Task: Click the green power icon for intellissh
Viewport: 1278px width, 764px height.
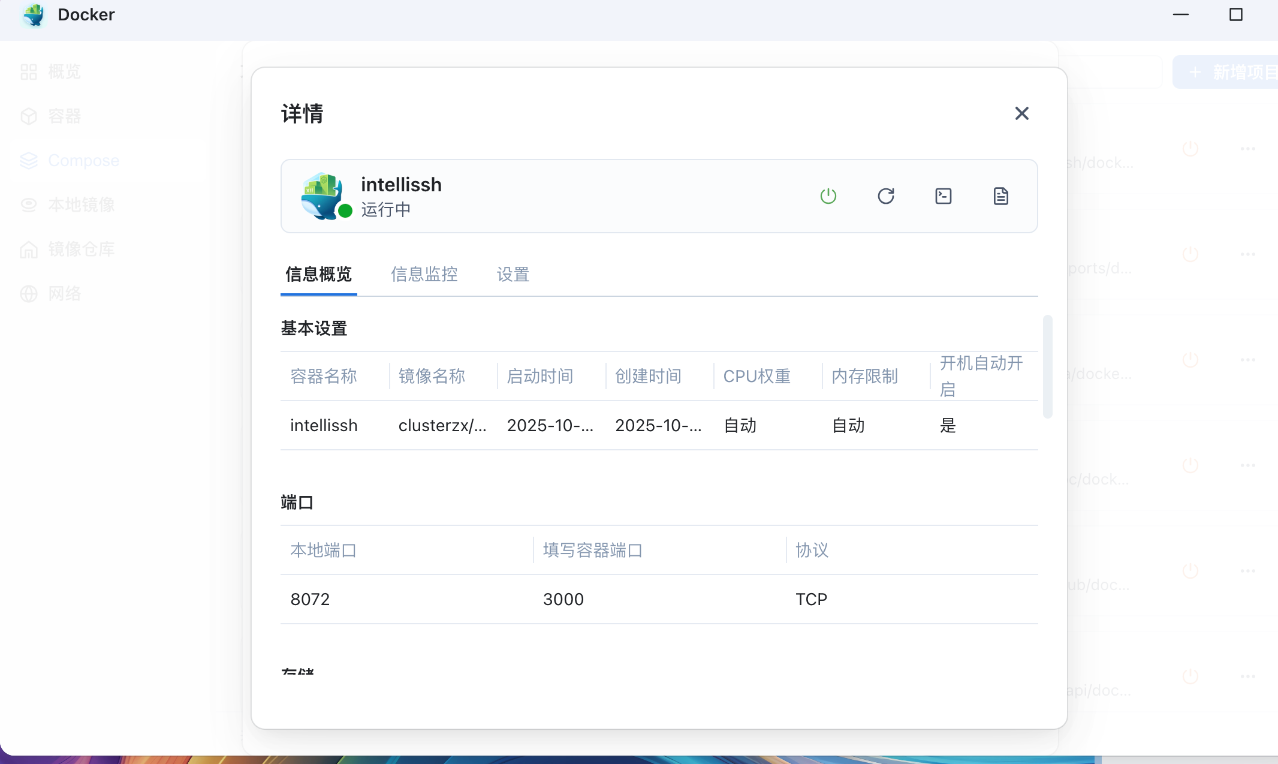Action: click(828, 196)
